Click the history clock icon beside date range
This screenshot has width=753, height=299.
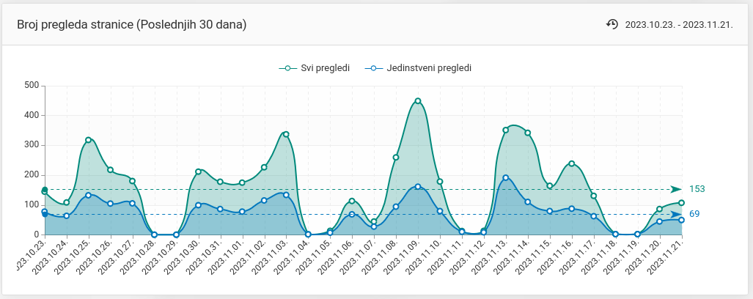click(612, 24)
